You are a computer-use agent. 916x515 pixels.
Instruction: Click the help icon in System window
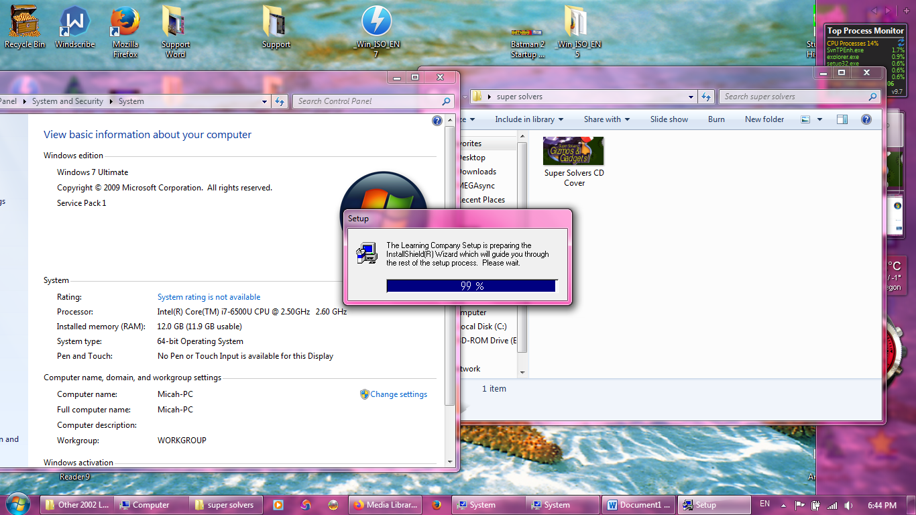(x=437, y=121)
